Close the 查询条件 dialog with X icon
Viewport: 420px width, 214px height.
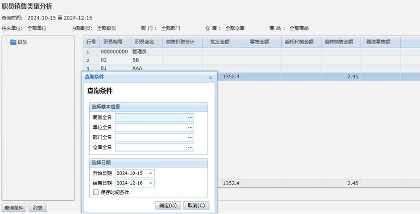click(210, 77)
